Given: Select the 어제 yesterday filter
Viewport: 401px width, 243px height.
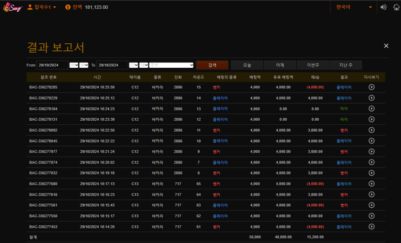Looking at the screenshot, I should coord(280,65).
